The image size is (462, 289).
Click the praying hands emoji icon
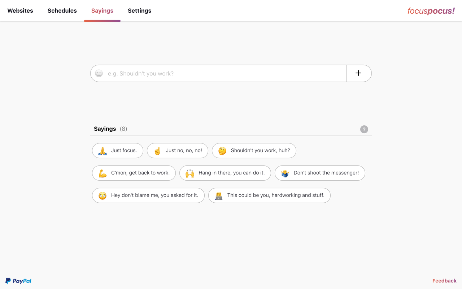click(103, 151)
